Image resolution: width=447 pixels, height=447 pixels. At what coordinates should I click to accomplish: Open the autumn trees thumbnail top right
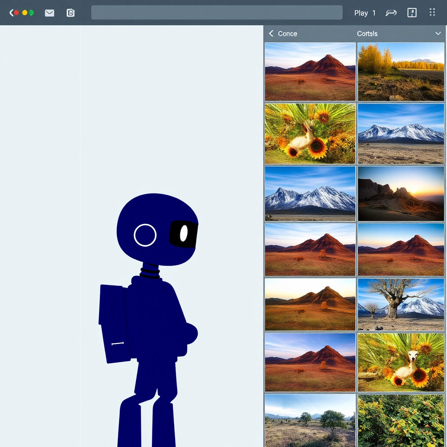[400, 72]
